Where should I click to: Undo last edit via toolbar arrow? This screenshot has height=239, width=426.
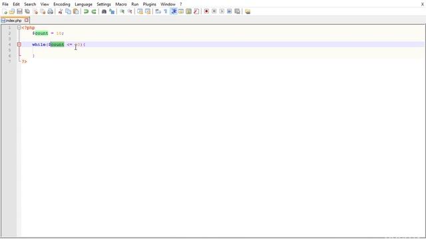86,11
